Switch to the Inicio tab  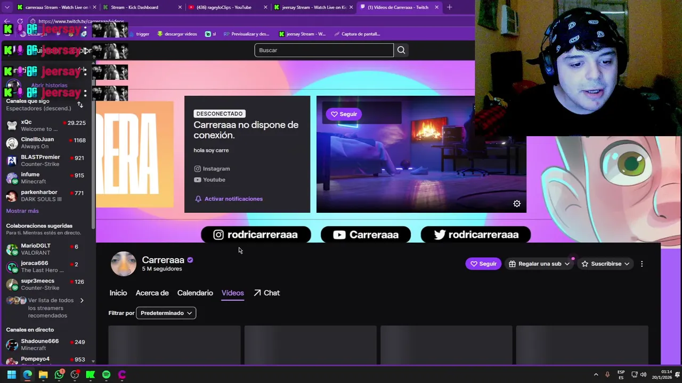[118, 293]
